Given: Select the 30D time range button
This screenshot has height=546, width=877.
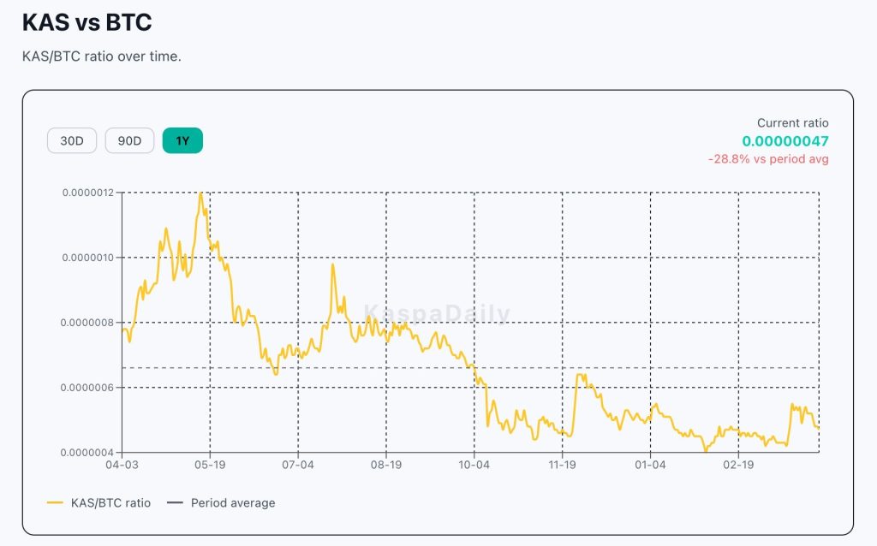Looking at the screenshot, I should pyautogui.click(x=72, y=141).
